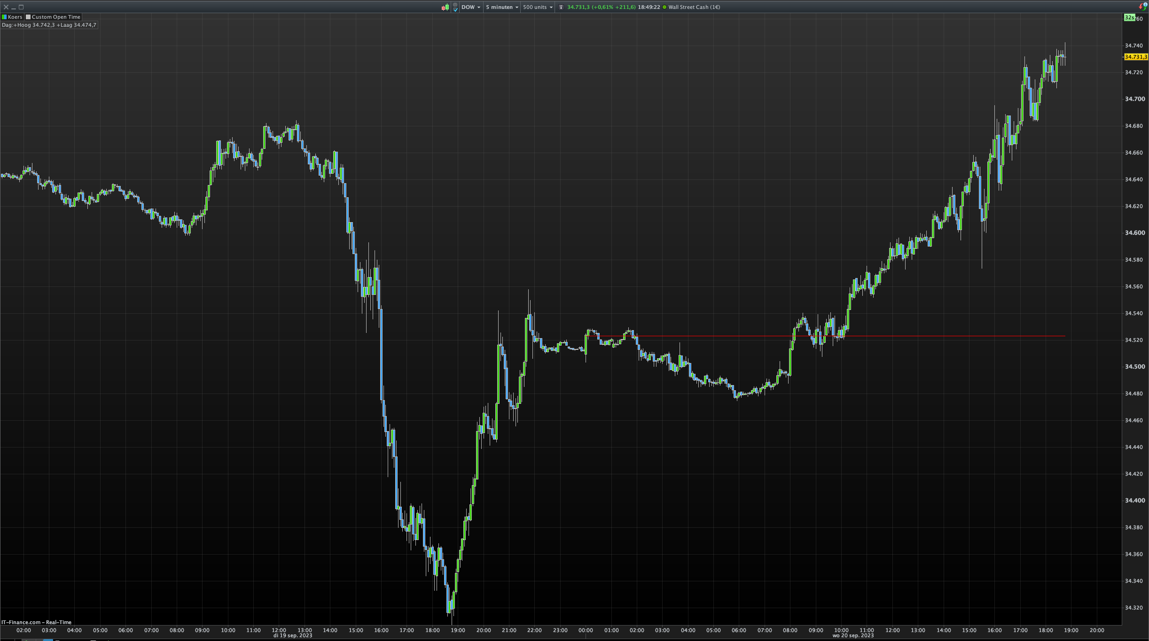This screenshot has width=1149, height=641.
Task: Click the Koers green-blue color swatch
Action: (4, 17)
